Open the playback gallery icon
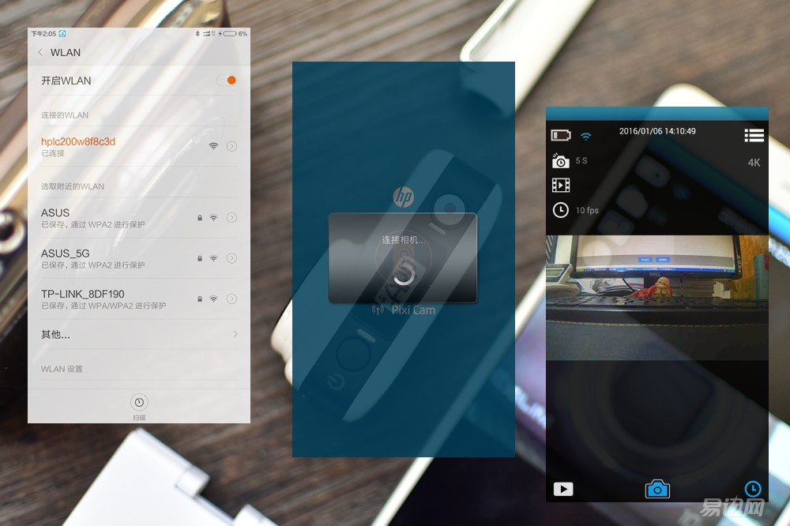This screenshot has height=526, width=790. click(562, 489)
